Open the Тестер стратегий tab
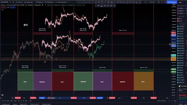 [x=34, y=104]
